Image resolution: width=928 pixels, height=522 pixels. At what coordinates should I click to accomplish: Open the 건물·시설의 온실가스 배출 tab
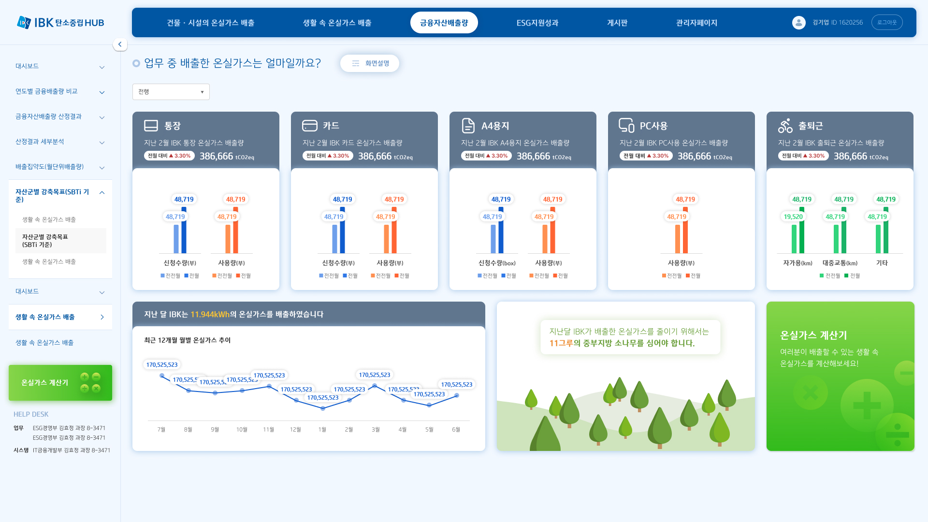211,23
